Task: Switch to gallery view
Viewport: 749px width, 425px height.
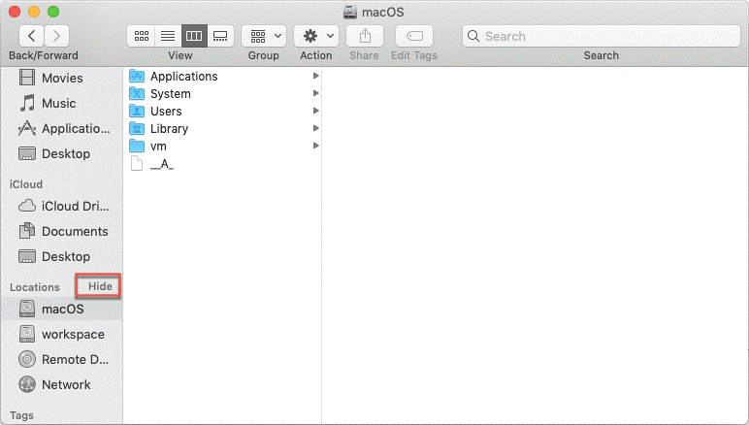Action: 220,36
